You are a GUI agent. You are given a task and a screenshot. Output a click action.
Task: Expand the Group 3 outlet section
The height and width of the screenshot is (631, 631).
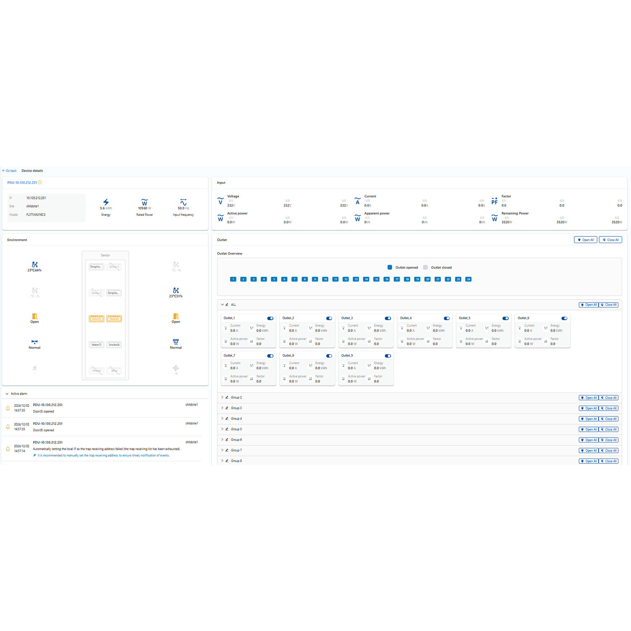222,408
